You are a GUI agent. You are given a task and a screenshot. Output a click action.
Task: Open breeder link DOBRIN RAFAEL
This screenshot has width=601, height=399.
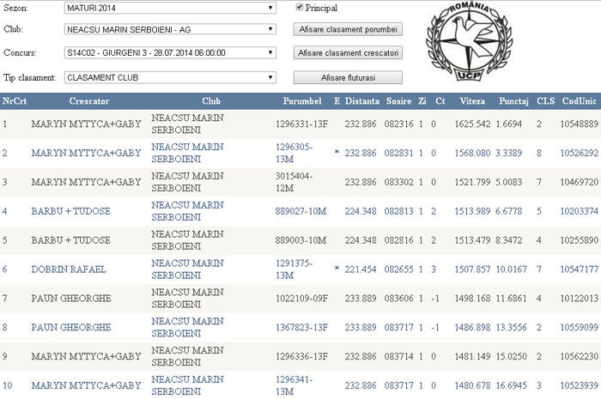click(69, 269)
